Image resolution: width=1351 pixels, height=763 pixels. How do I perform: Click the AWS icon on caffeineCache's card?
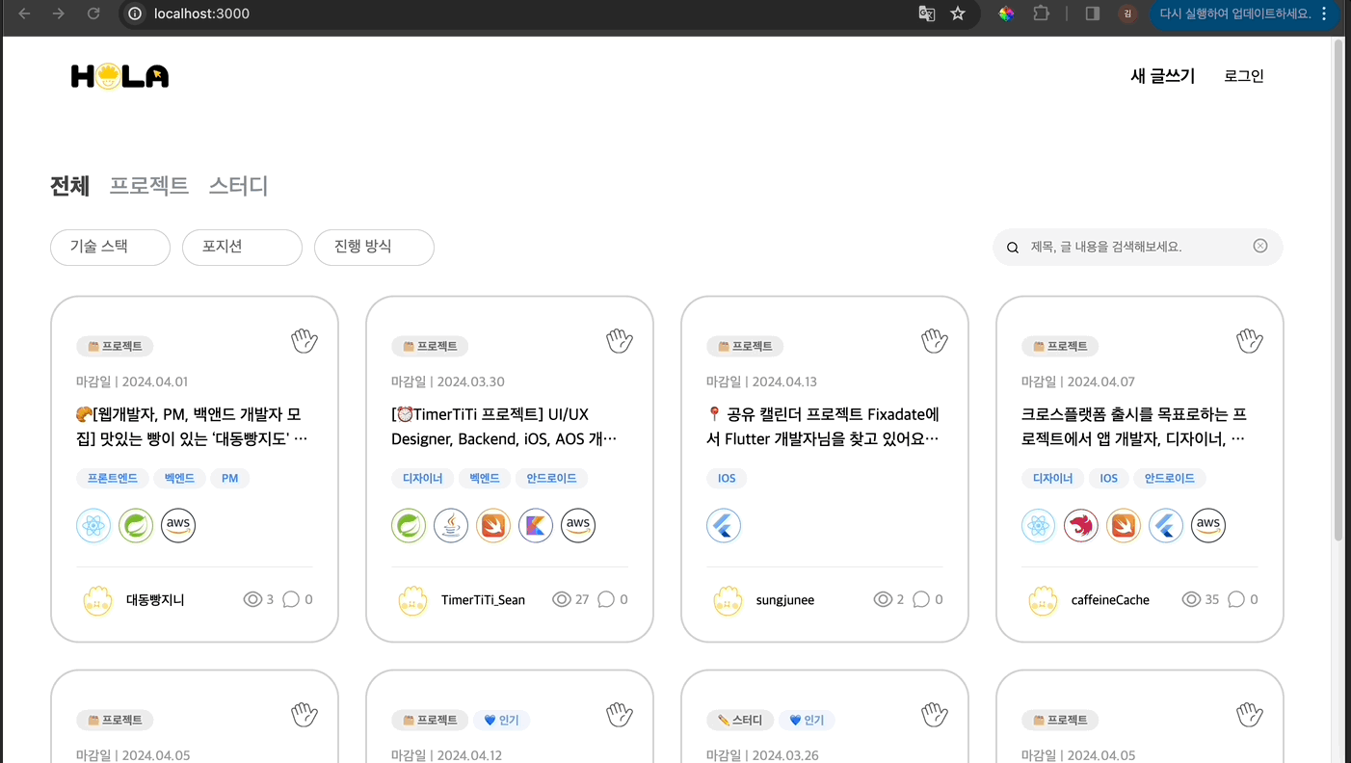[x=1208, y=526]
